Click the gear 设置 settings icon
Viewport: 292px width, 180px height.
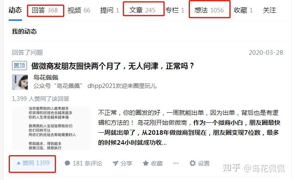192,163
